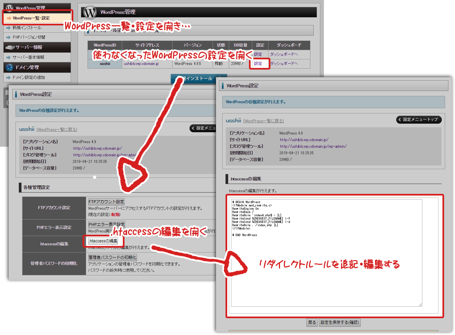
Task: Click the orange arrow icon before WordPress一覧・設定
Action: pyautogui.click(x=9, y=18)
